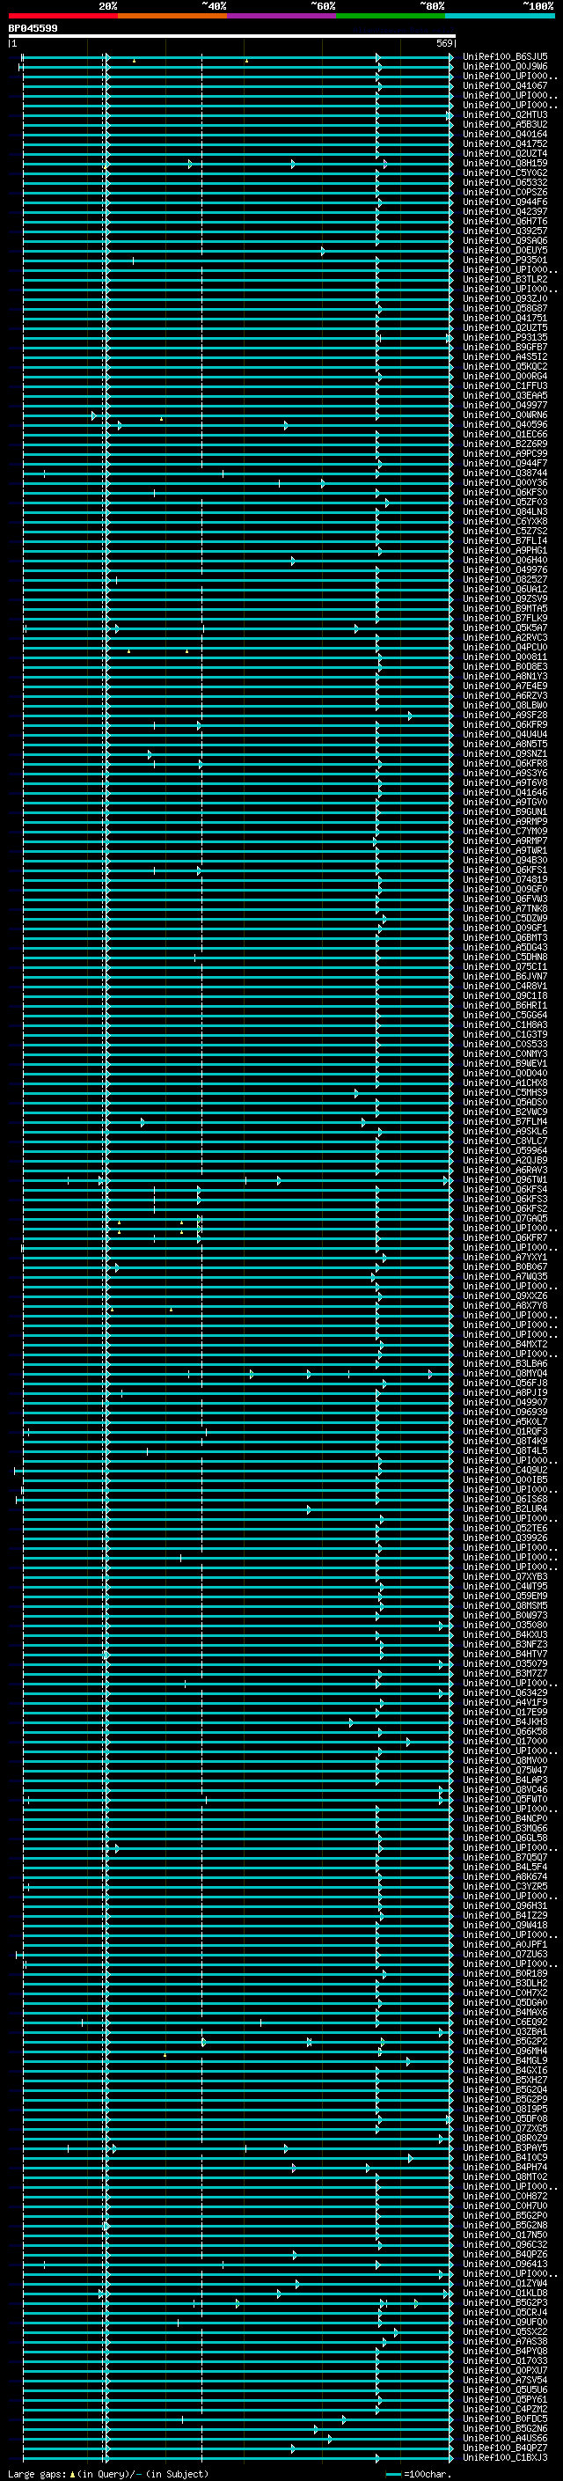Viewport: 563px width, 2481px height.
Task: Select UniRef100_C5MHS9 hit
Action: [x=505, y=1092]
